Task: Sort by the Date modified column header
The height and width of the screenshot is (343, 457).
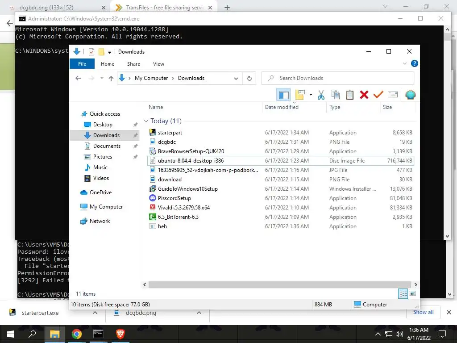Action: point(295,107)
